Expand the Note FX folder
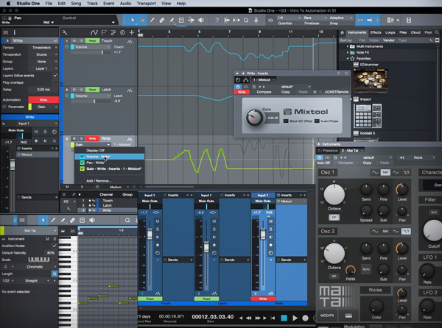 coord(348,52)
